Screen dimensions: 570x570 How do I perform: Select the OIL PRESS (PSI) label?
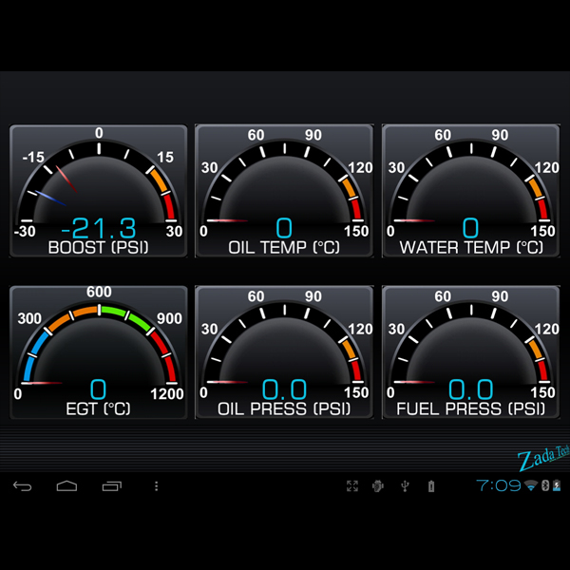pyautogui.click(x=284, y=408)
